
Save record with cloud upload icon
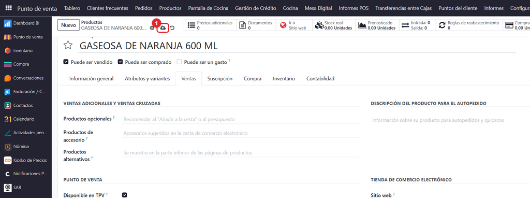click(x=163, y=28)
